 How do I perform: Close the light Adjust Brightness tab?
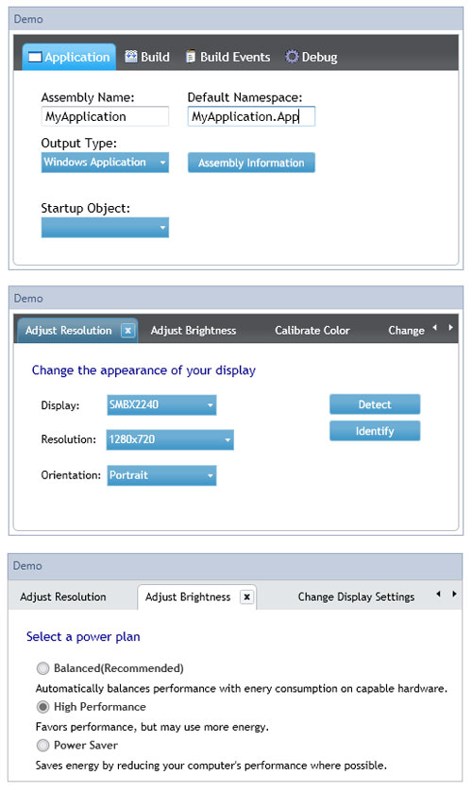click(246, 597)
